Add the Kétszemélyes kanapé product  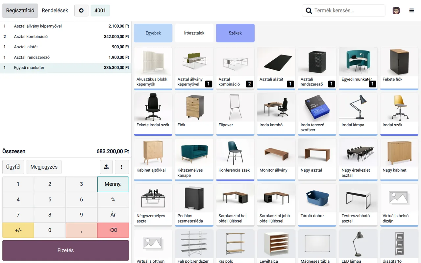(194, 160)
